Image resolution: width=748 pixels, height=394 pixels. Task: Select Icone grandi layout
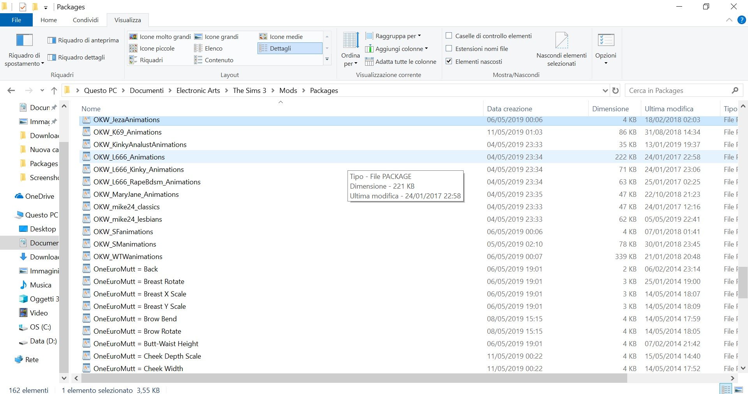pyautogui.click(x=217, y=37)
